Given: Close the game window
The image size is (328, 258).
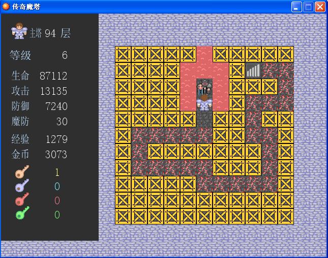Looking at the screenshot, I should [320, 7].
